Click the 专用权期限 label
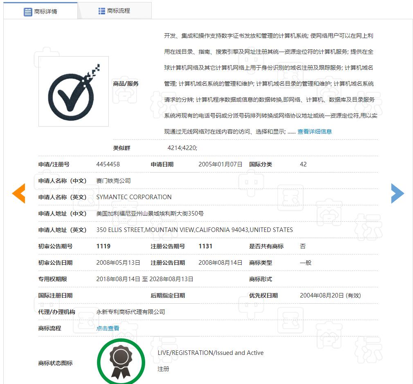Image resolution: width=413 pixels, height=384 pixels. click(52, 279)
